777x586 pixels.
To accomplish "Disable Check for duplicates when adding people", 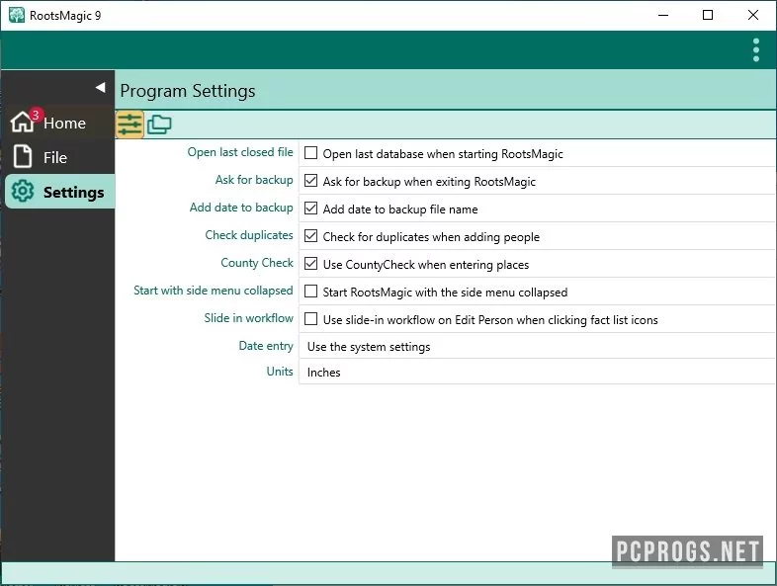I will [x=310, y=236].
